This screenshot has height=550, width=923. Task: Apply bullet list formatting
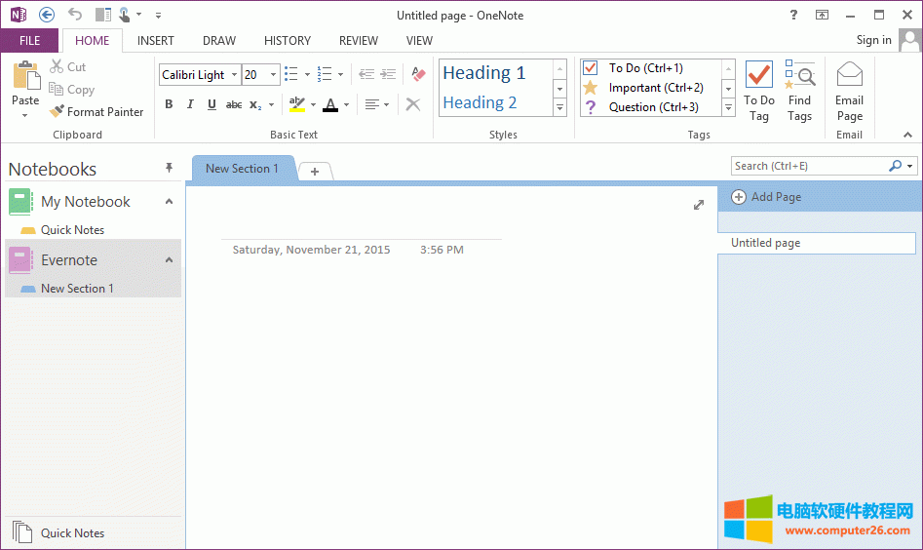[290, 75]
